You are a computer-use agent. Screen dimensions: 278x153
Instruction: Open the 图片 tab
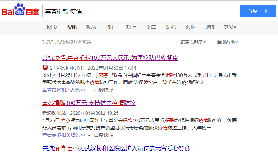(x=111, y=27)
